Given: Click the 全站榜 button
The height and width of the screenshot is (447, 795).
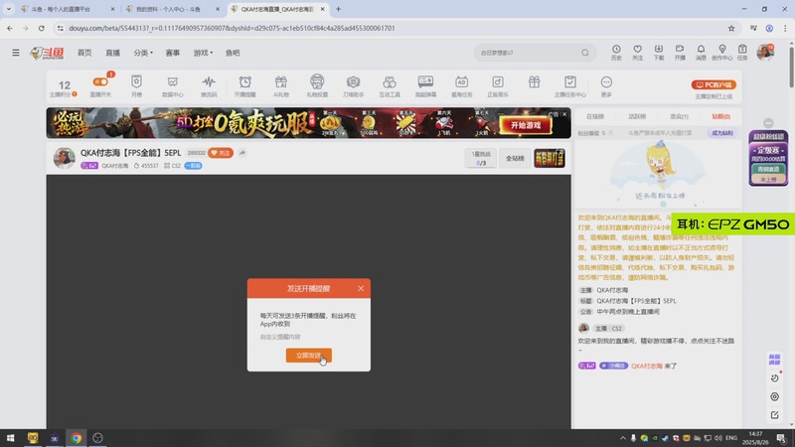Looking at the screenshot, I should 515,158.
